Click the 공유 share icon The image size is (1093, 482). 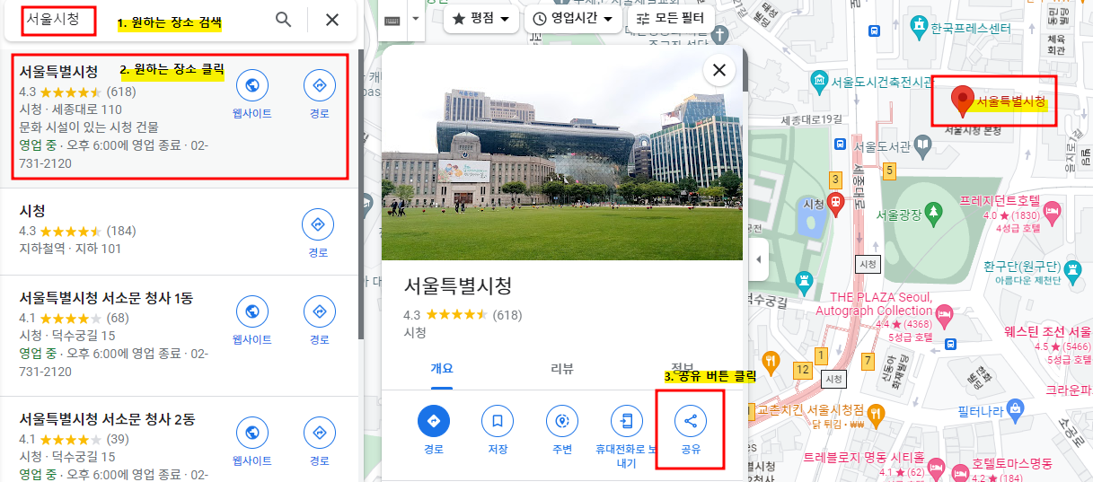click(691, 421)
